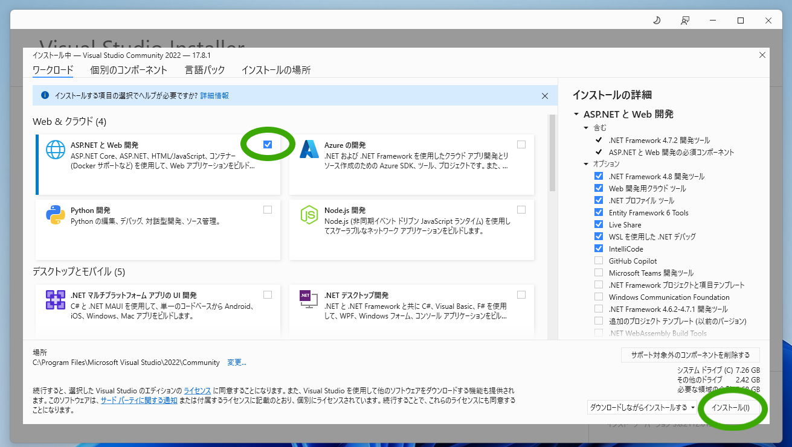Viewport: 792px width, 447px height.
Task: Switch to the 言語パック tab
Action: click(x=205, y=70)
